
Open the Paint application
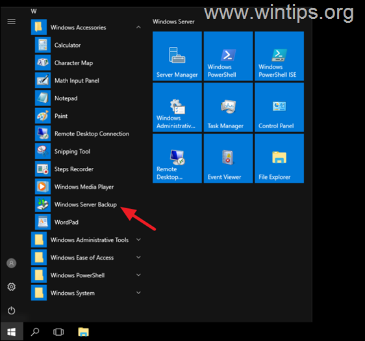tap(87, 116)
